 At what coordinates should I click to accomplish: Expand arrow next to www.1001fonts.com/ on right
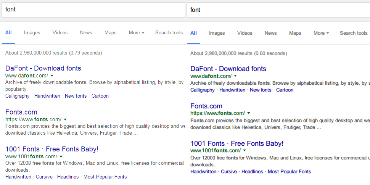[x=245, y=151]
